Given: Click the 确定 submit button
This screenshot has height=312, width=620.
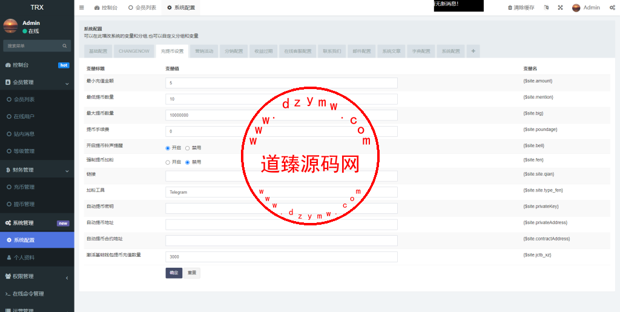Looking at the screenshot, I should pyautogui.click(x=174, y=273).
